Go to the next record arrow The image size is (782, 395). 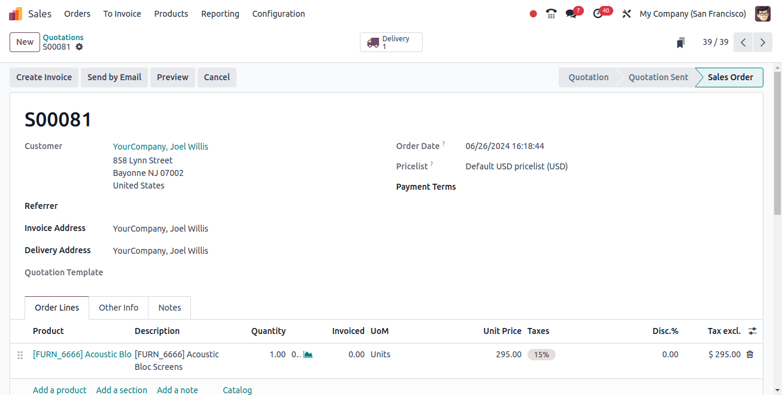click(x=762, y=42)
